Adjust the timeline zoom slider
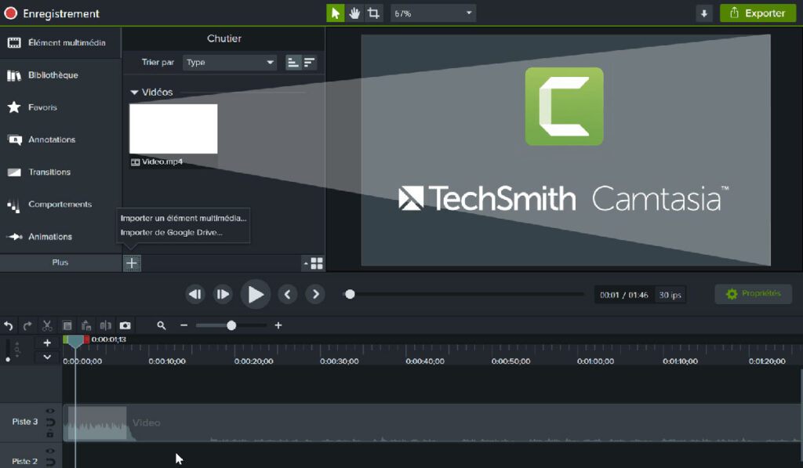803x468 pixels. pyautogui.click(x=231, y=325)
